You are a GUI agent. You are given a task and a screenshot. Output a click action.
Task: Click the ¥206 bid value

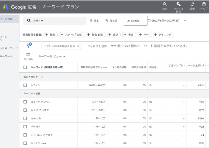point(201,119)
